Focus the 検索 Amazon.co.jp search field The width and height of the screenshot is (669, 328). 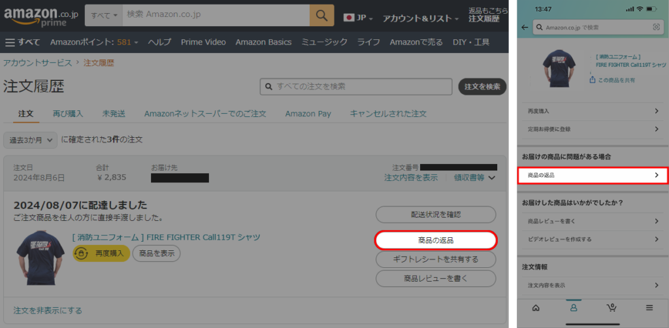click(216, 16)
